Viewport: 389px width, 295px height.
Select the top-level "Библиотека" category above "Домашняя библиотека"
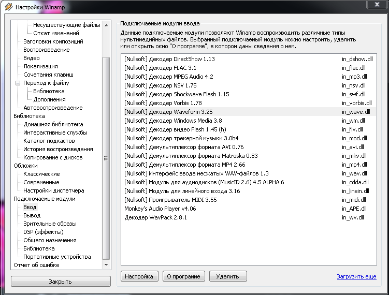[x=29, y=116]
